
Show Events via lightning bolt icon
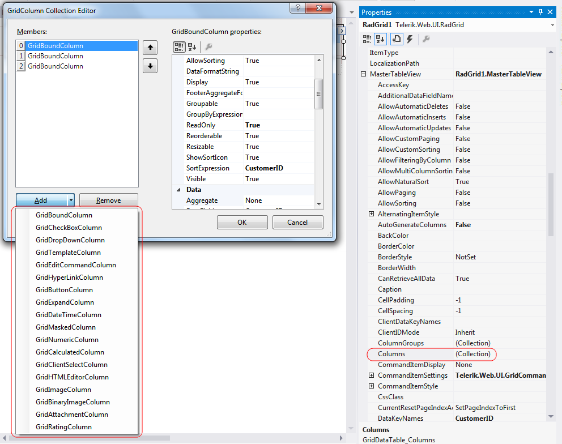tap(410, 39)
